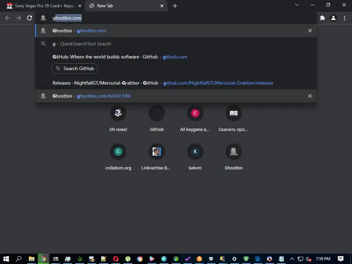Open the Windows Start menu
Viewport: 352px width, 264px height.
[x=6, y=259]
